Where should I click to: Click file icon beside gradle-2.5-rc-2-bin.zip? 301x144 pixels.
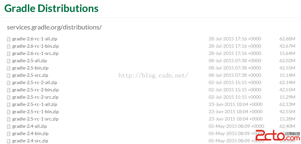tap(9, 90)
